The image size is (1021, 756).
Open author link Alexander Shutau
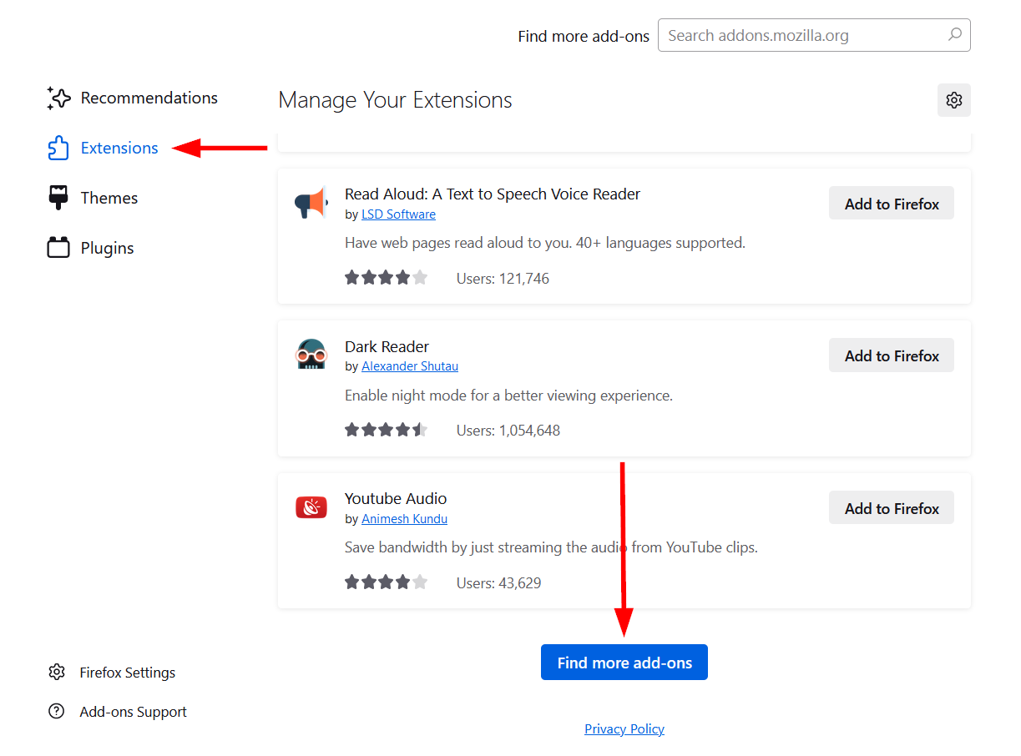(409, 366)
